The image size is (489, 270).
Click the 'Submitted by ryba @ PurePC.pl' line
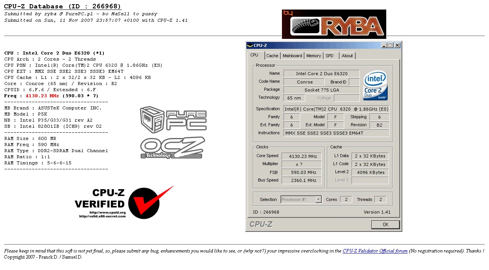coord(81,14)
